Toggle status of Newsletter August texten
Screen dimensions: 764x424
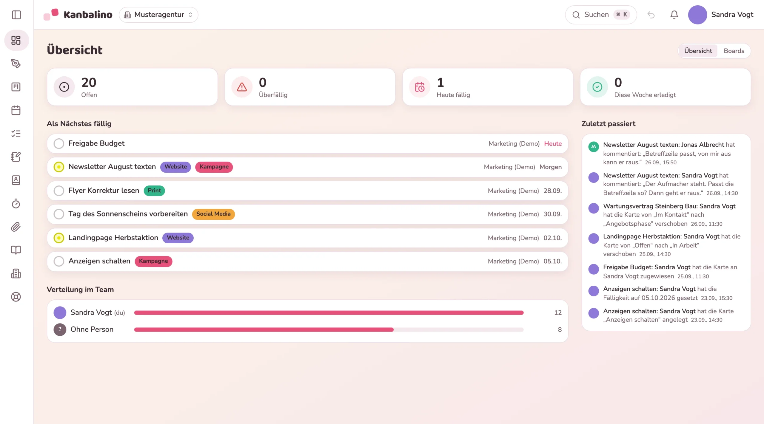pyautogui.click(x=59, y=167)
